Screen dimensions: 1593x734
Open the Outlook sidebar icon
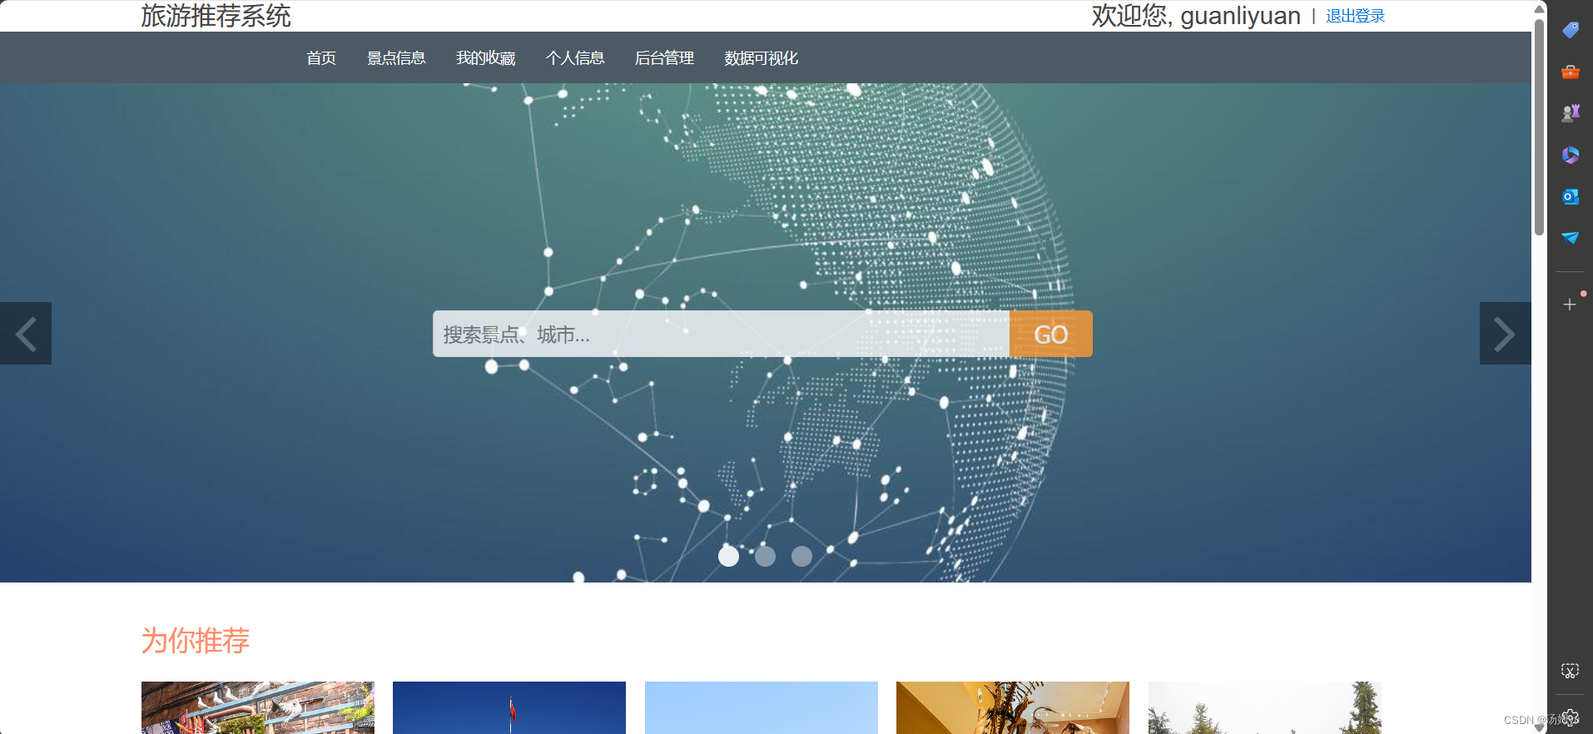(x=1571, y=196)
